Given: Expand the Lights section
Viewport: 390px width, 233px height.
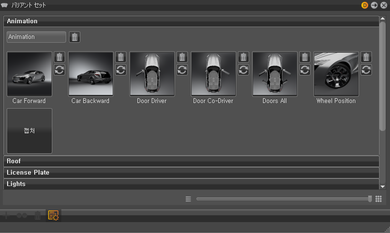Looking at the screenshot, I should [191, 184].
